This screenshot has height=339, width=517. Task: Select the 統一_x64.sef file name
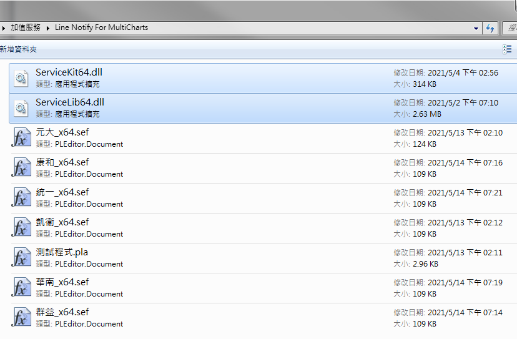tap(62, 192)
